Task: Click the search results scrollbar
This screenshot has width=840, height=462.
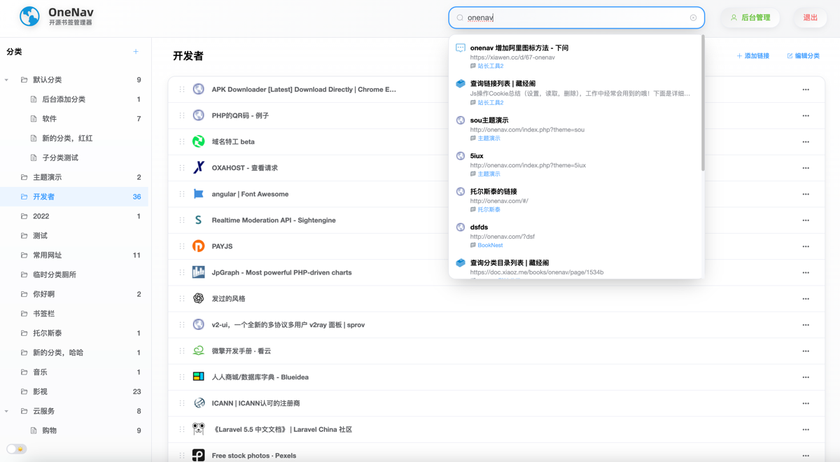Action: [x=703, y=103]
